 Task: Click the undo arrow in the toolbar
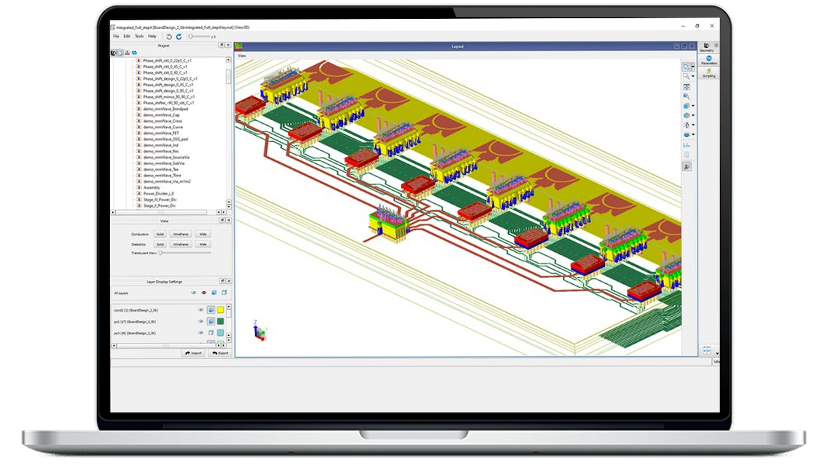[x=169, y=36]
